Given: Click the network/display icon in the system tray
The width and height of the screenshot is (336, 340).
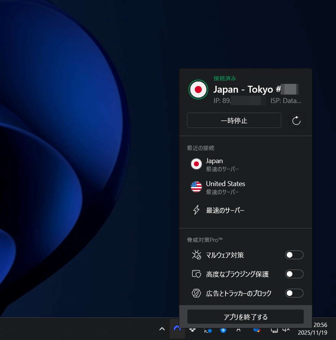Looking at the screenshot, I should coord(274,330).
